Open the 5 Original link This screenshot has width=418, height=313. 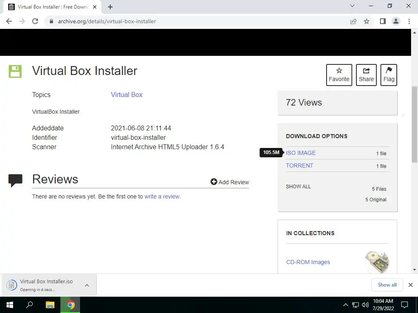point(376,200)
